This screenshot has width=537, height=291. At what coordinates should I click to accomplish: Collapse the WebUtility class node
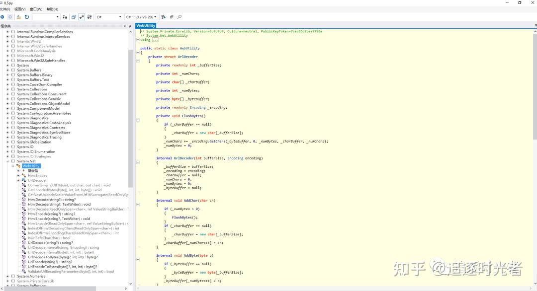coord(13,166)
